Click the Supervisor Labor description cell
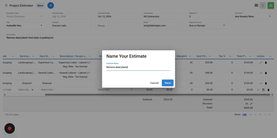 (x=75, y=64)
